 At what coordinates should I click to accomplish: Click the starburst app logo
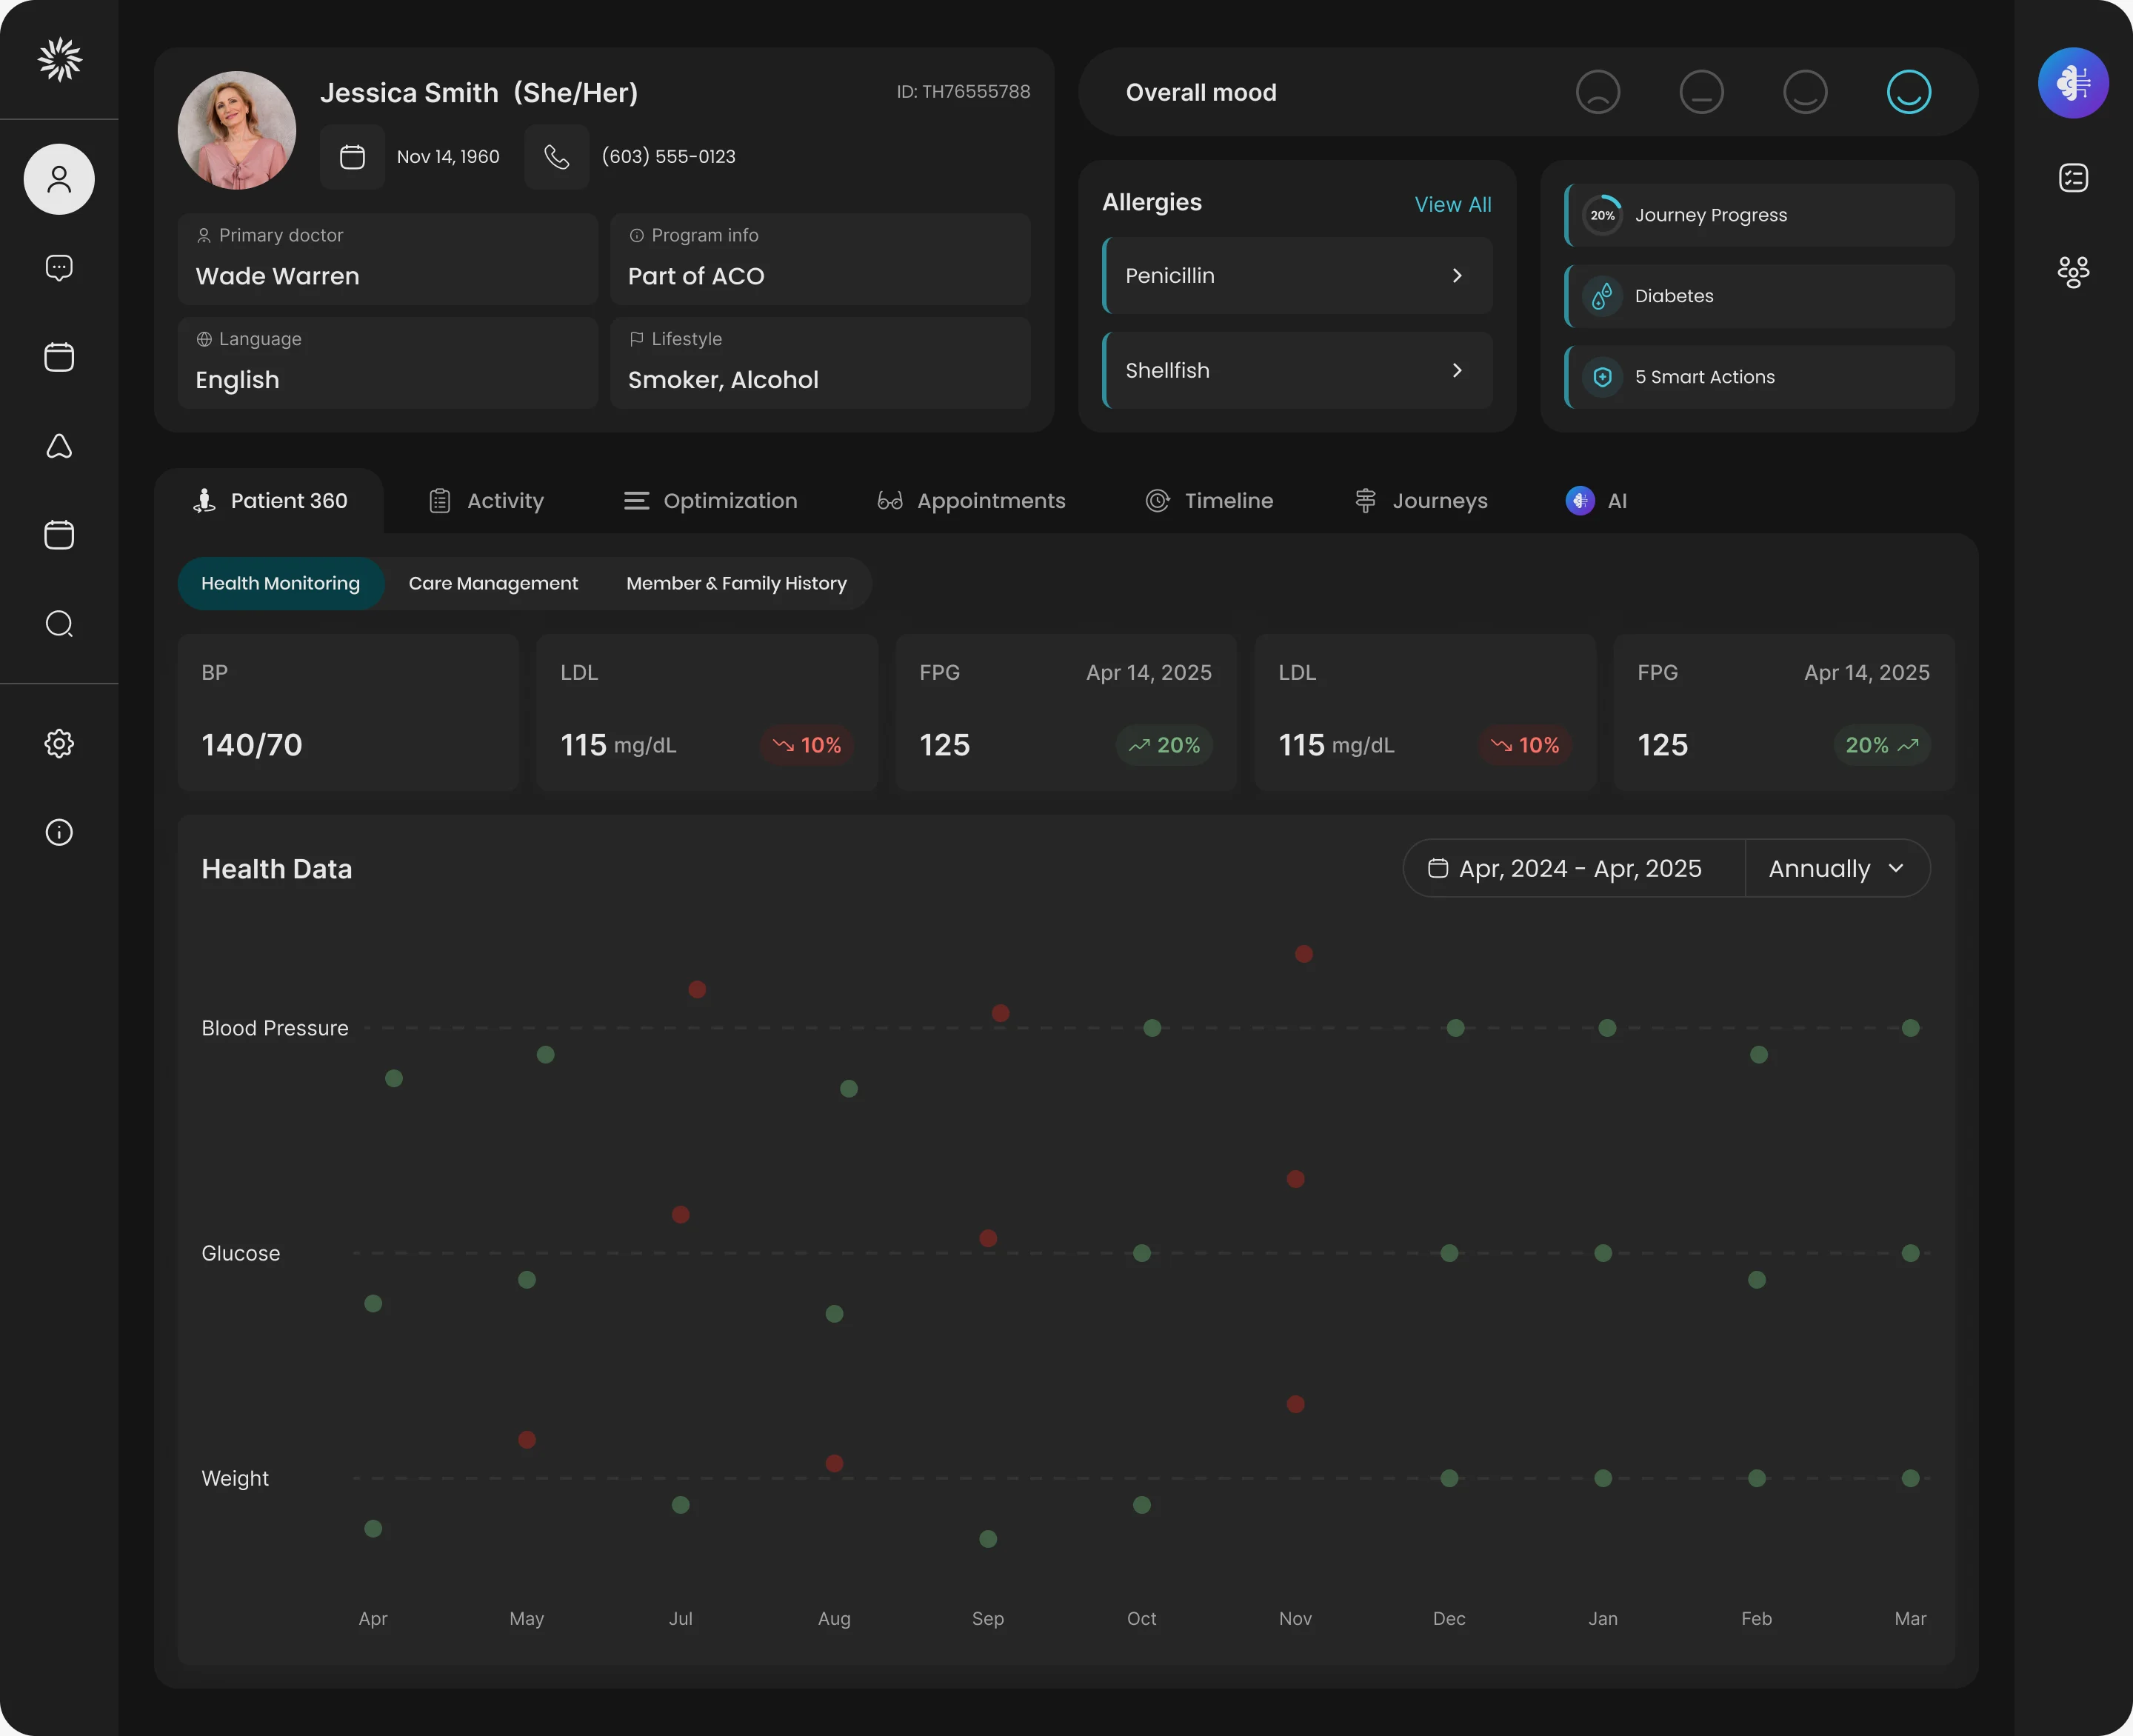(x=59, y=59)
